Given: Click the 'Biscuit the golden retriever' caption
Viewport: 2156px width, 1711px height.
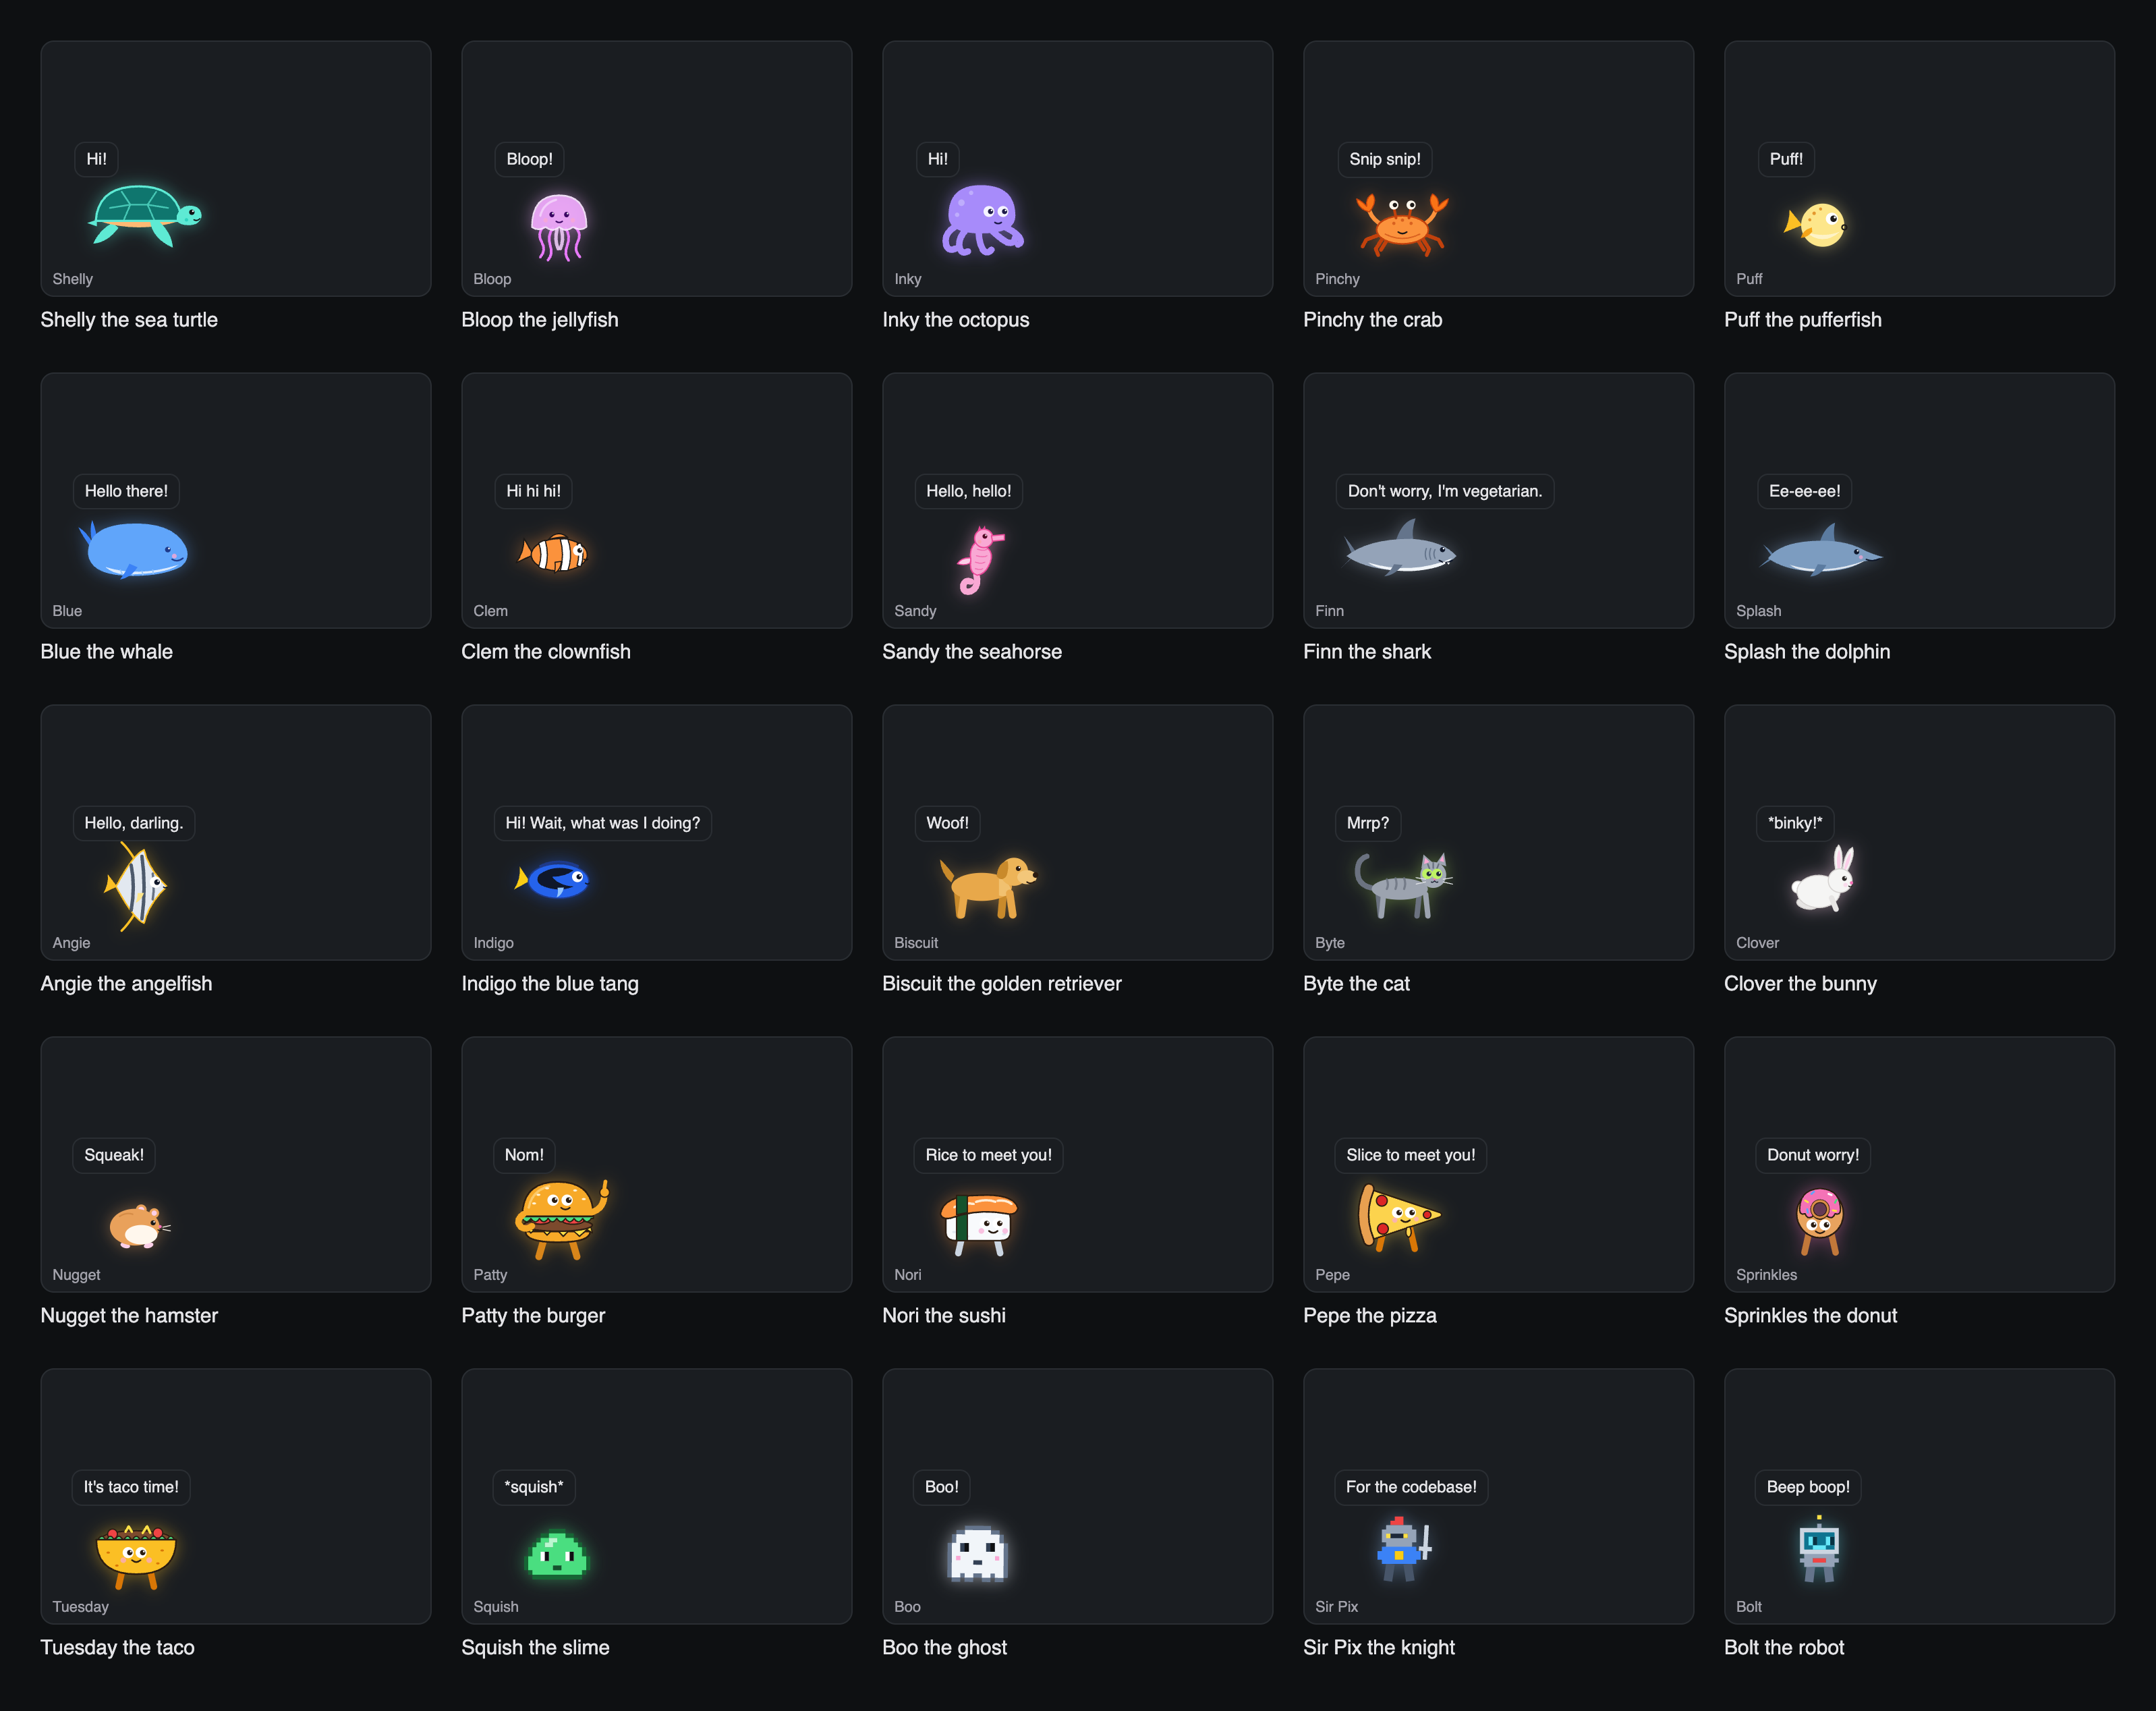Looking at the screenshot, I should point(1001,984).
